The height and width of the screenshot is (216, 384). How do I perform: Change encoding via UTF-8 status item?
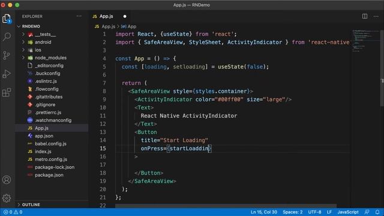tap(314, 212)
